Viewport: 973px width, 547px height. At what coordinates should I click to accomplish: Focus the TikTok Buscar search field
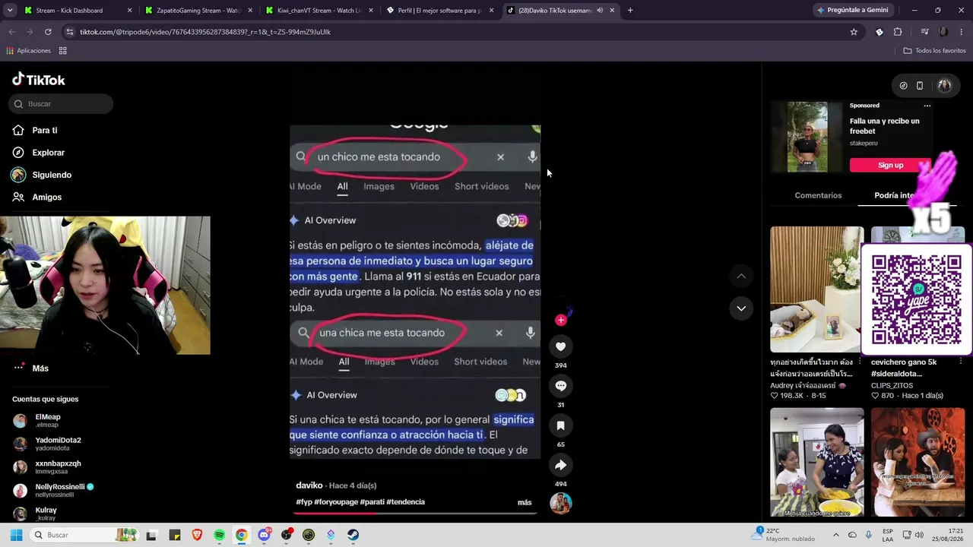61,103
